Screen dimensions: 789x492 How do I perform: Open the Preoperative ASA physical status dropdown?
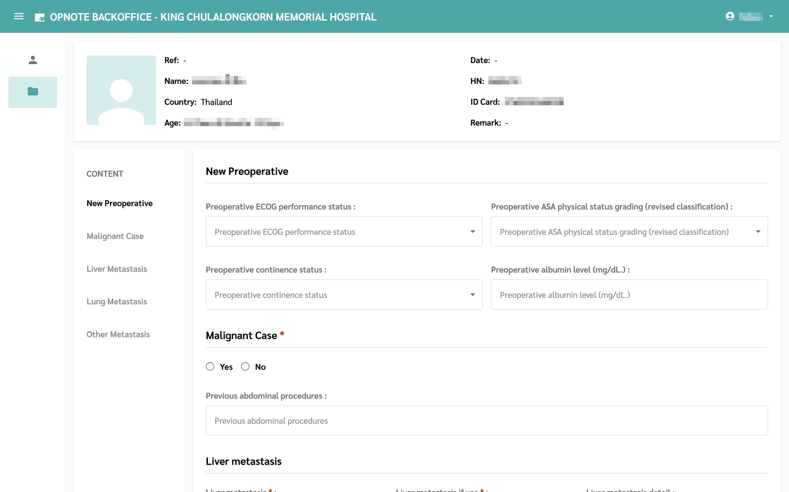(629, 232)
